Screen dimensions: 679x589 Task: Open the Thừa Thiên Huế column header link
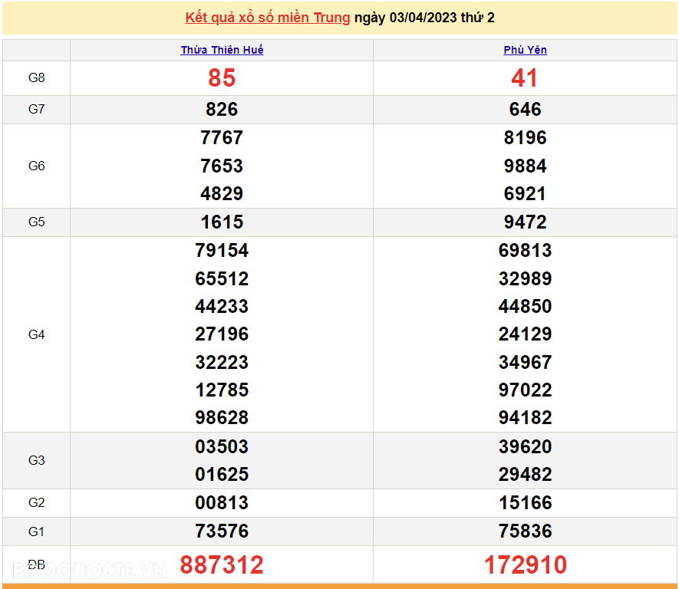[x=221, y=50]
